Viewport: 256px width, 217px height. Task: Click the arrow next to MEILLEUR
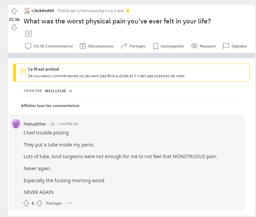[x=71, y=91]
